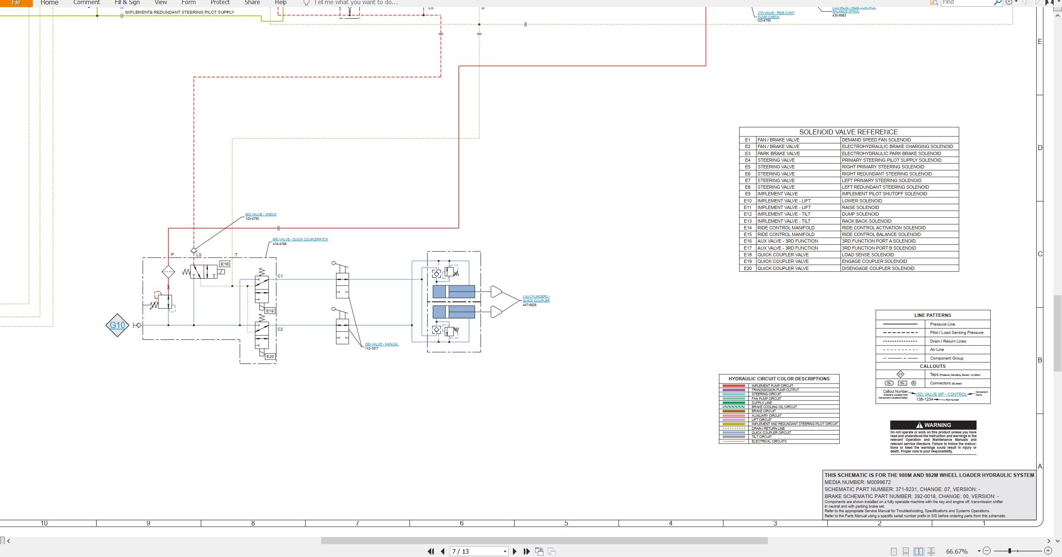Click 'MEDIA NUMBER: M0099672' text
The width and height of the screenshot is (1062, 557).
(x=857, y=482)
